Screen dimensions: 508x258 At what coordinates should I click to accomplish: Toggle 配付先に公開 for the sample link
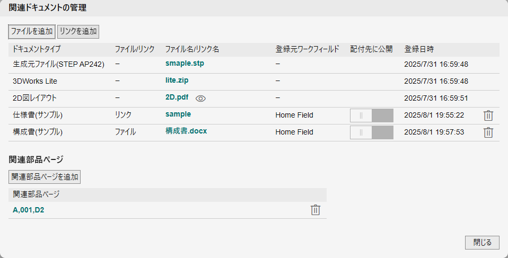click(x=371, y=115)
